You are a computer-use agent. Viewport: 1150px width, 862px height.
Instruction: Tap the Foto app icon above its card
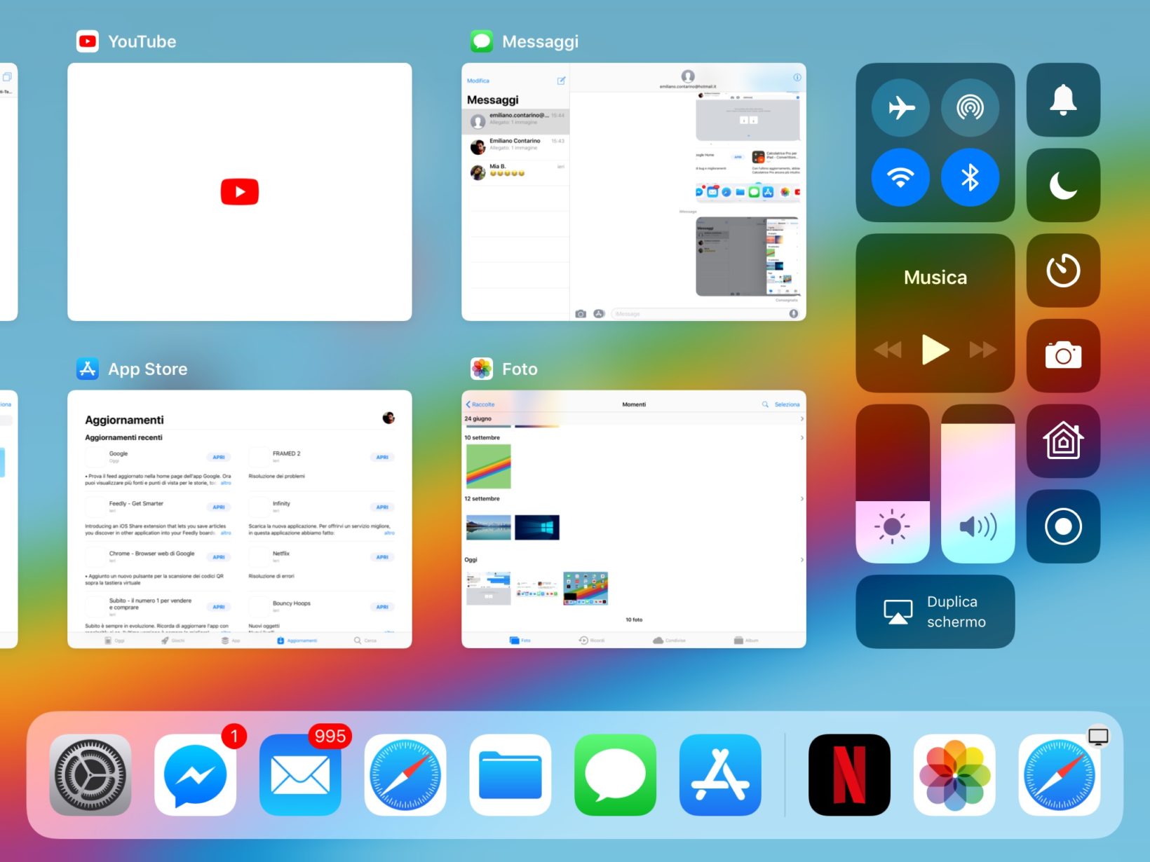pyautogui.click(x=482, y=369)
